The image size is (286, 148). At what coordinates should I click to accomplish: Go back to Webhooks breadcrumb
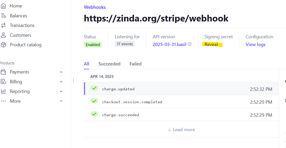click(x=95, y=7)
